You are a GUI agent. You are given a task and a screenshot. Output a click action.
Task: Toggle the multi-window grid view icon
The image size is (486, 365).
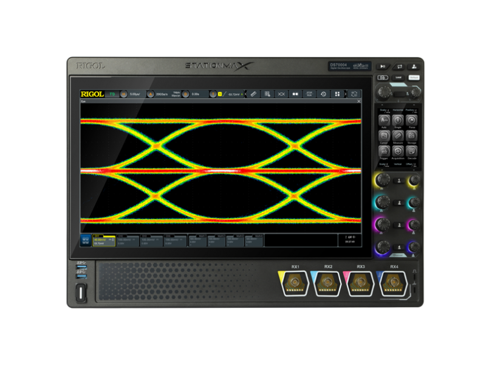point(337,93)
